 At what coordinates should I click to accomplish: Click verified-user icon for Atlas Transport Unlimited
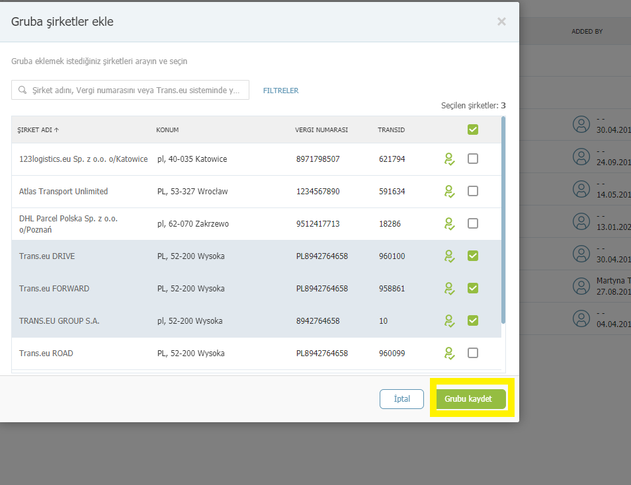tap(449, 192)
